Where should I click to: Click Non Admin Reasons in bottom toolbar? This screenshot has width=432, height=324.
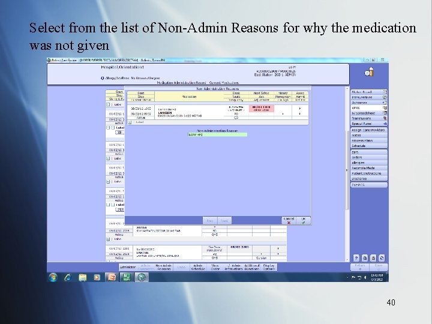click(164, 267)
